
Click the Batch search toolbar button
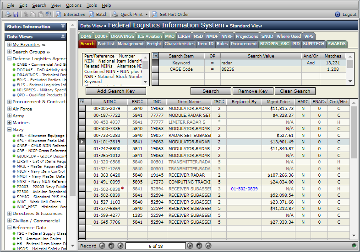click(98, 15)
